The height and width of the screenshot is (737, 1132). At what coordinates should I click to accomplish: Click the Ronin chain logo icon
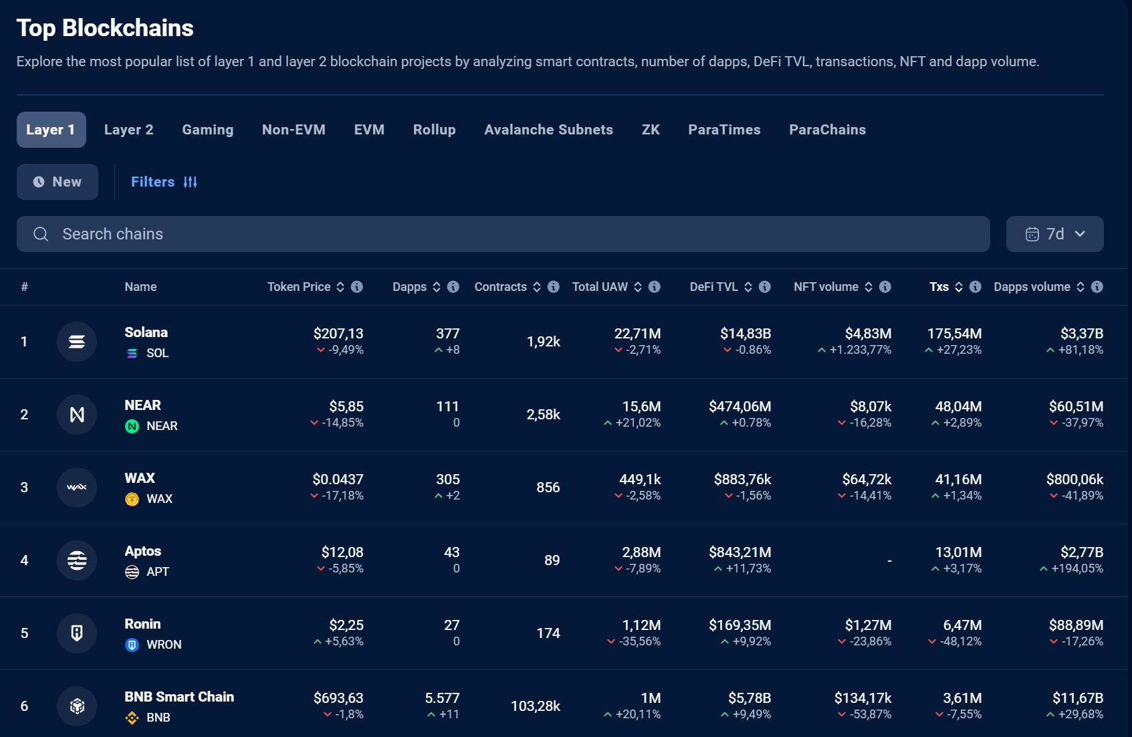(x=77, y=633)
